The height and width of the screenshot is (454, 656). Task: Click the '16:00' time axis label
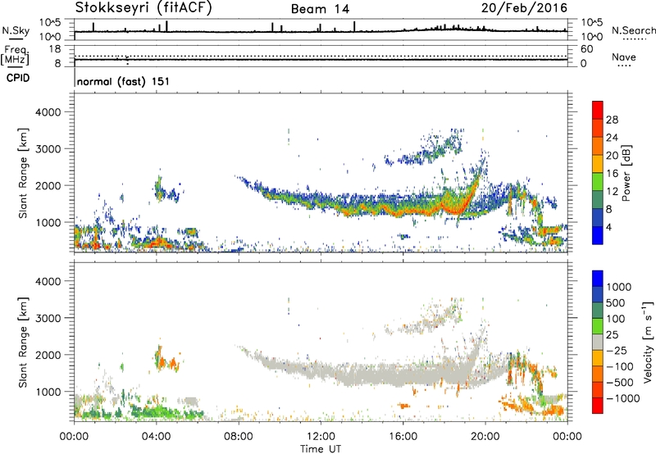pyautogui.click(x=403, y=436)
